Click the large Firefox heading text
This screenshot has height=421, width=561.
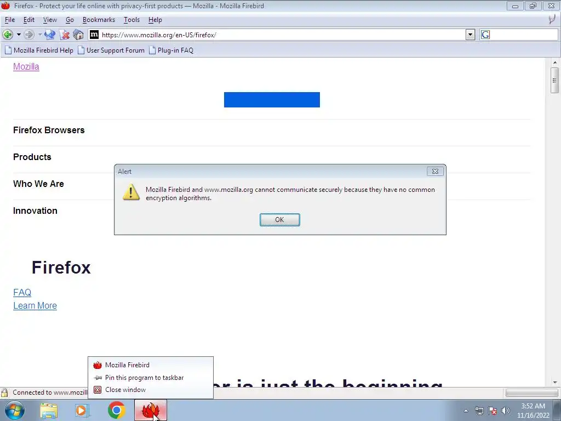click(x=61, y=268)
